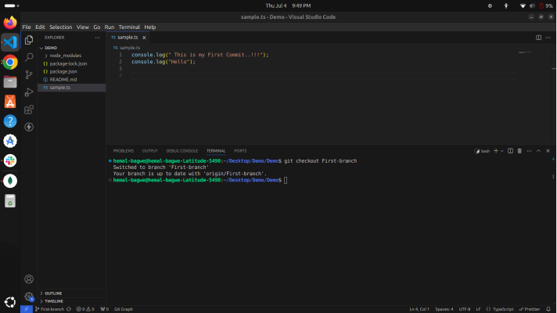This screenshot has height=313, width=557.
Task: Switch to the OUTPUT panel tab
Action: 150,151
